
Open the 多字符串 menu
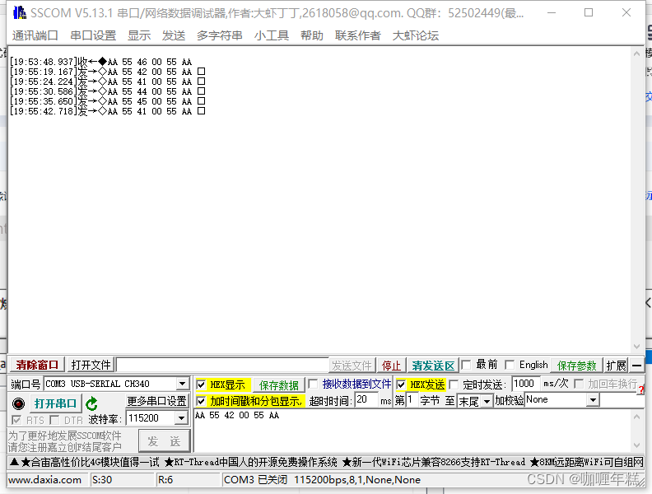(x=219, y=35)
